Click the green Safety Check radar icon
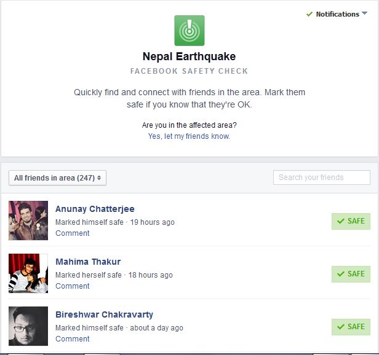This screenshot has width=379, height=355. [189, 31]
